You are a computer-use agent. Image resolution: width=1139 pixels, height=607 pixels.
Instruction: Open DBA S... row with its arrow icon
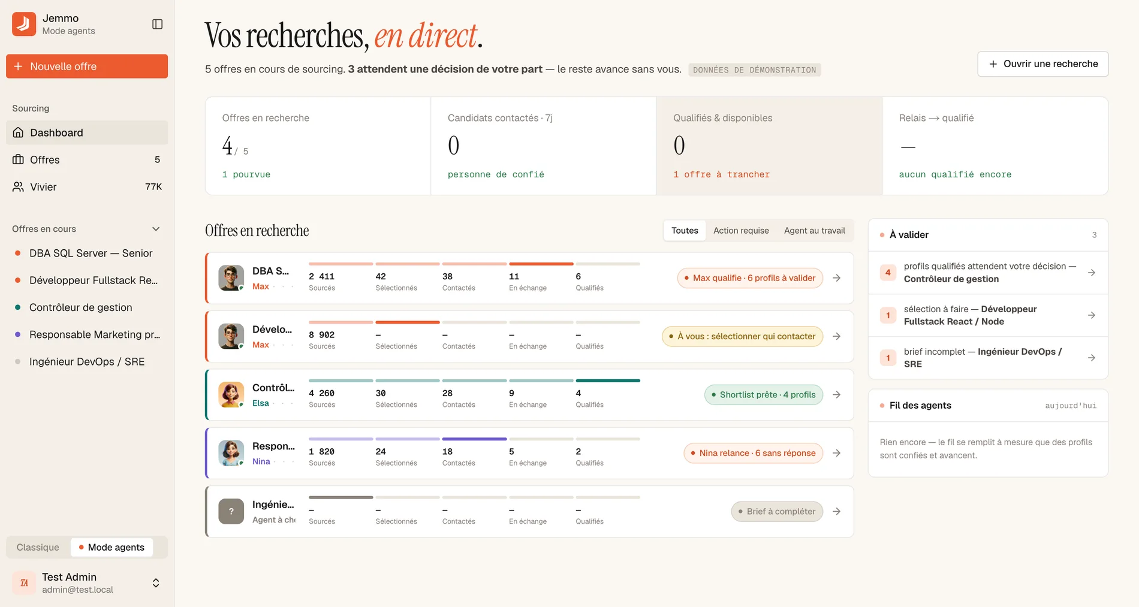pos(837,278)
